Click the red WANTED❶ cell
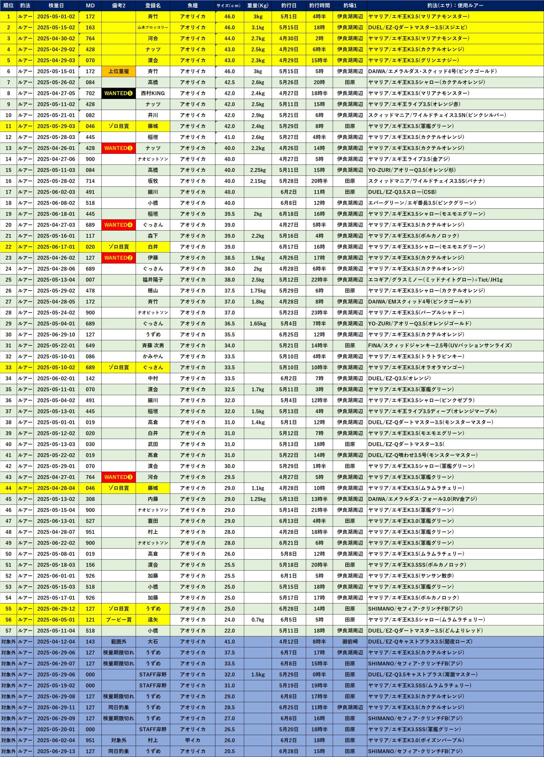 click(x=119, y=148)
